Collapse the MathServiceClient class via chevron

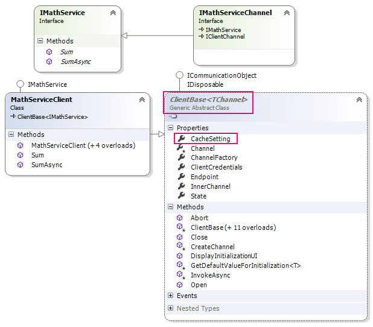[x=142, y=100]
